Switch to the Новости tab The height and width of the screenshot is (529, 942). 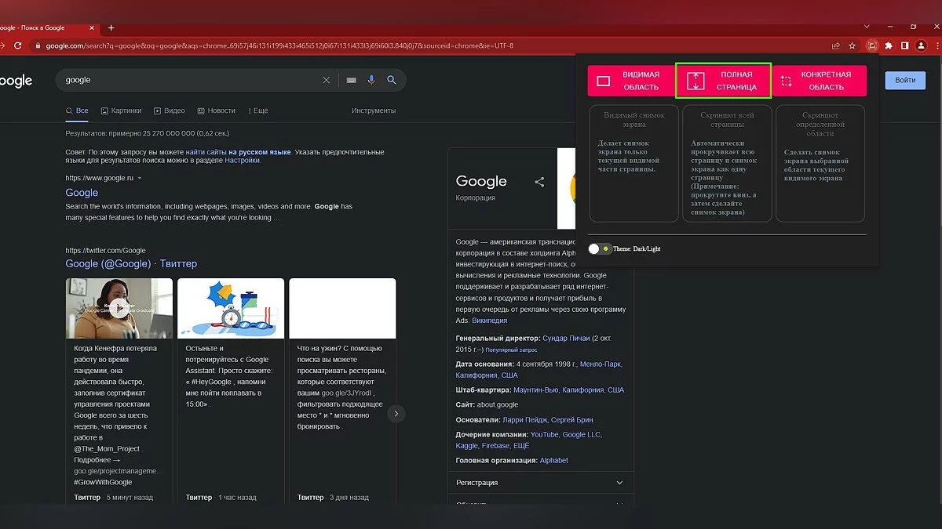pyautogui.click(x=217, y=111)
